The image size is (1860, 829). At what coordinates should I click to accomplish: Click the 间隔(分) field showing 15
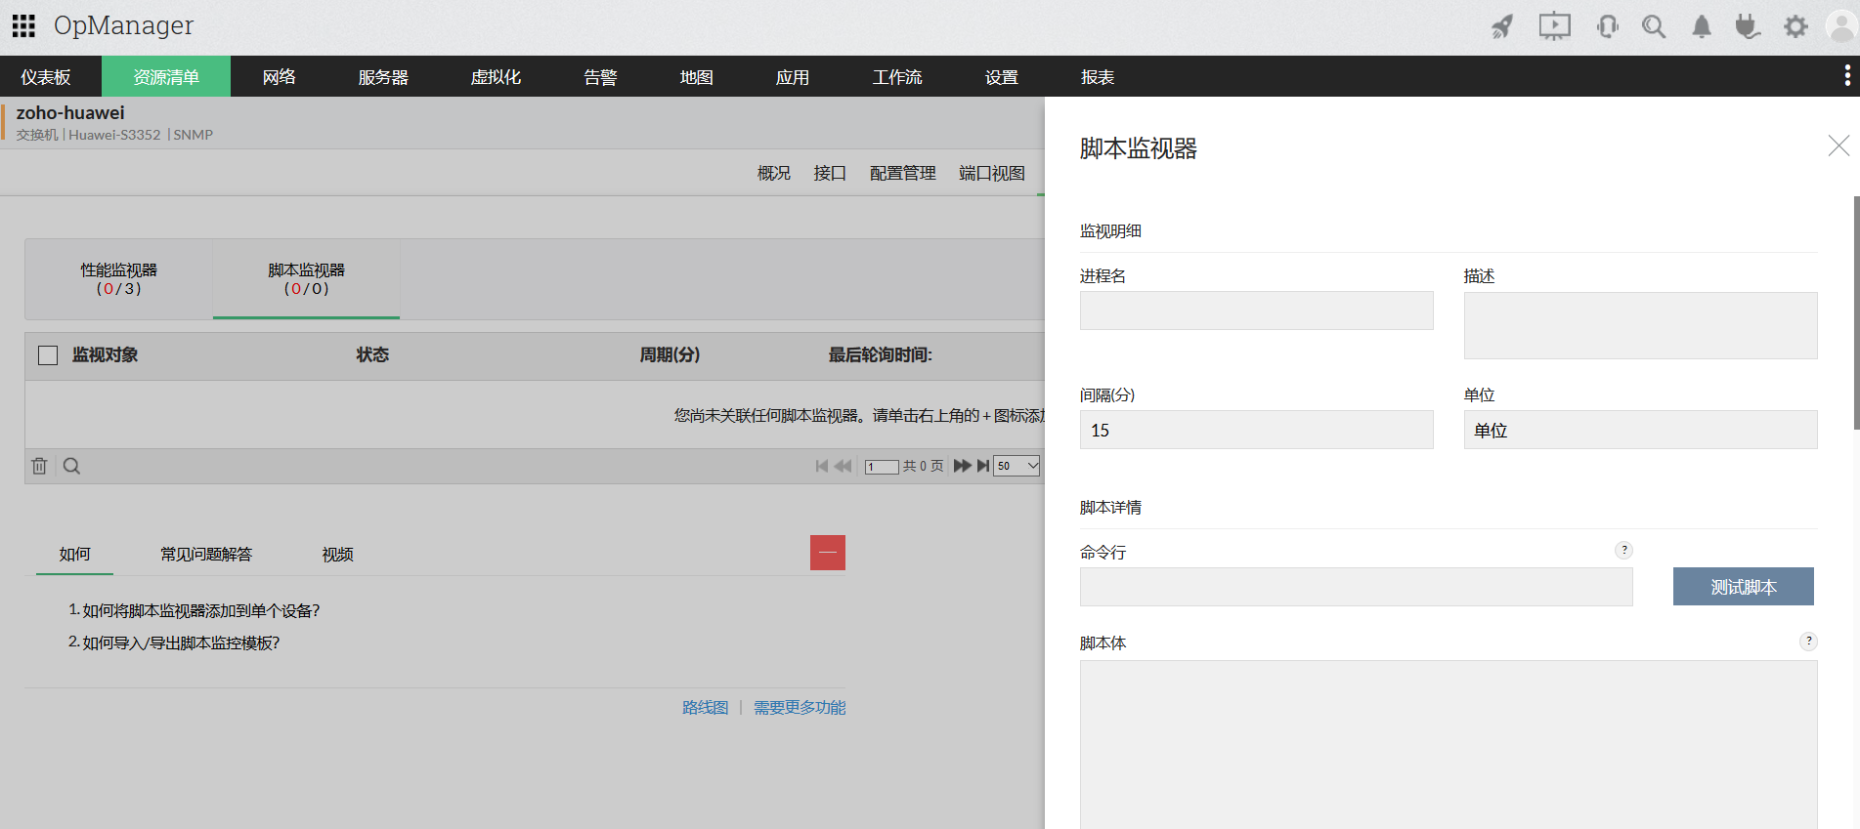coord(1257,430)
